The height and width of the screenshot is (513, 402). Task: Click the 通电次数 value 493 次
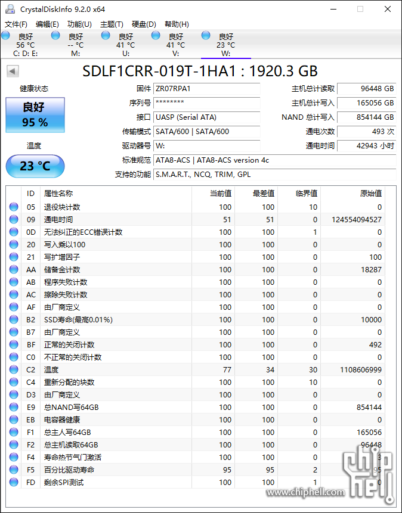click(x=367, y=132)
